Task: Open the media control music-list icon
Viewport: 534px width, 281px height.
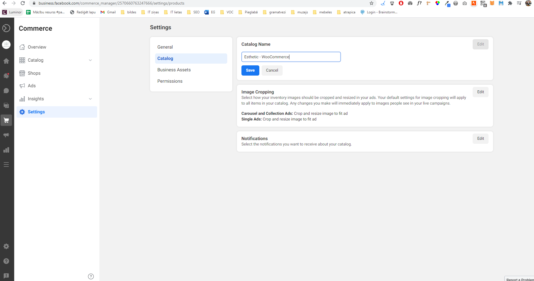Action: [519, 3]
